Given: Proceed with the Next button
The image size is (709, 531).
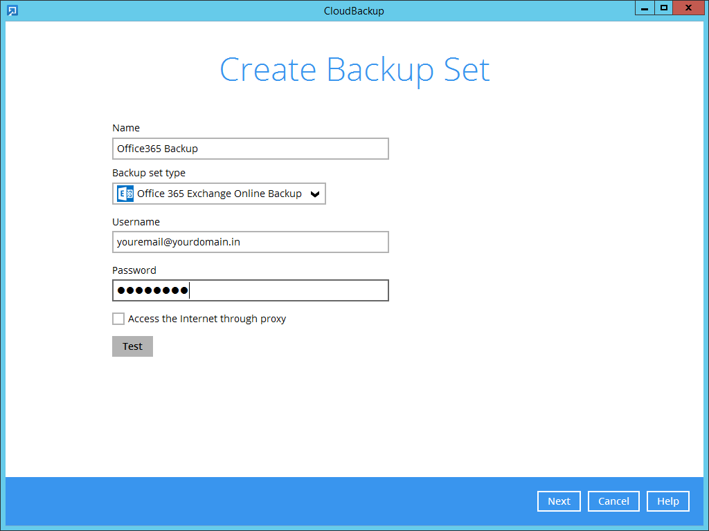Looking at the screenshot, I should [x=559, y=501].
